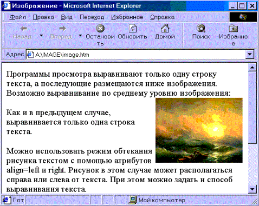Maximize the Internet Explorer window
The width and height of the screenshot is (259, 206).
click(x=242, y=6)
